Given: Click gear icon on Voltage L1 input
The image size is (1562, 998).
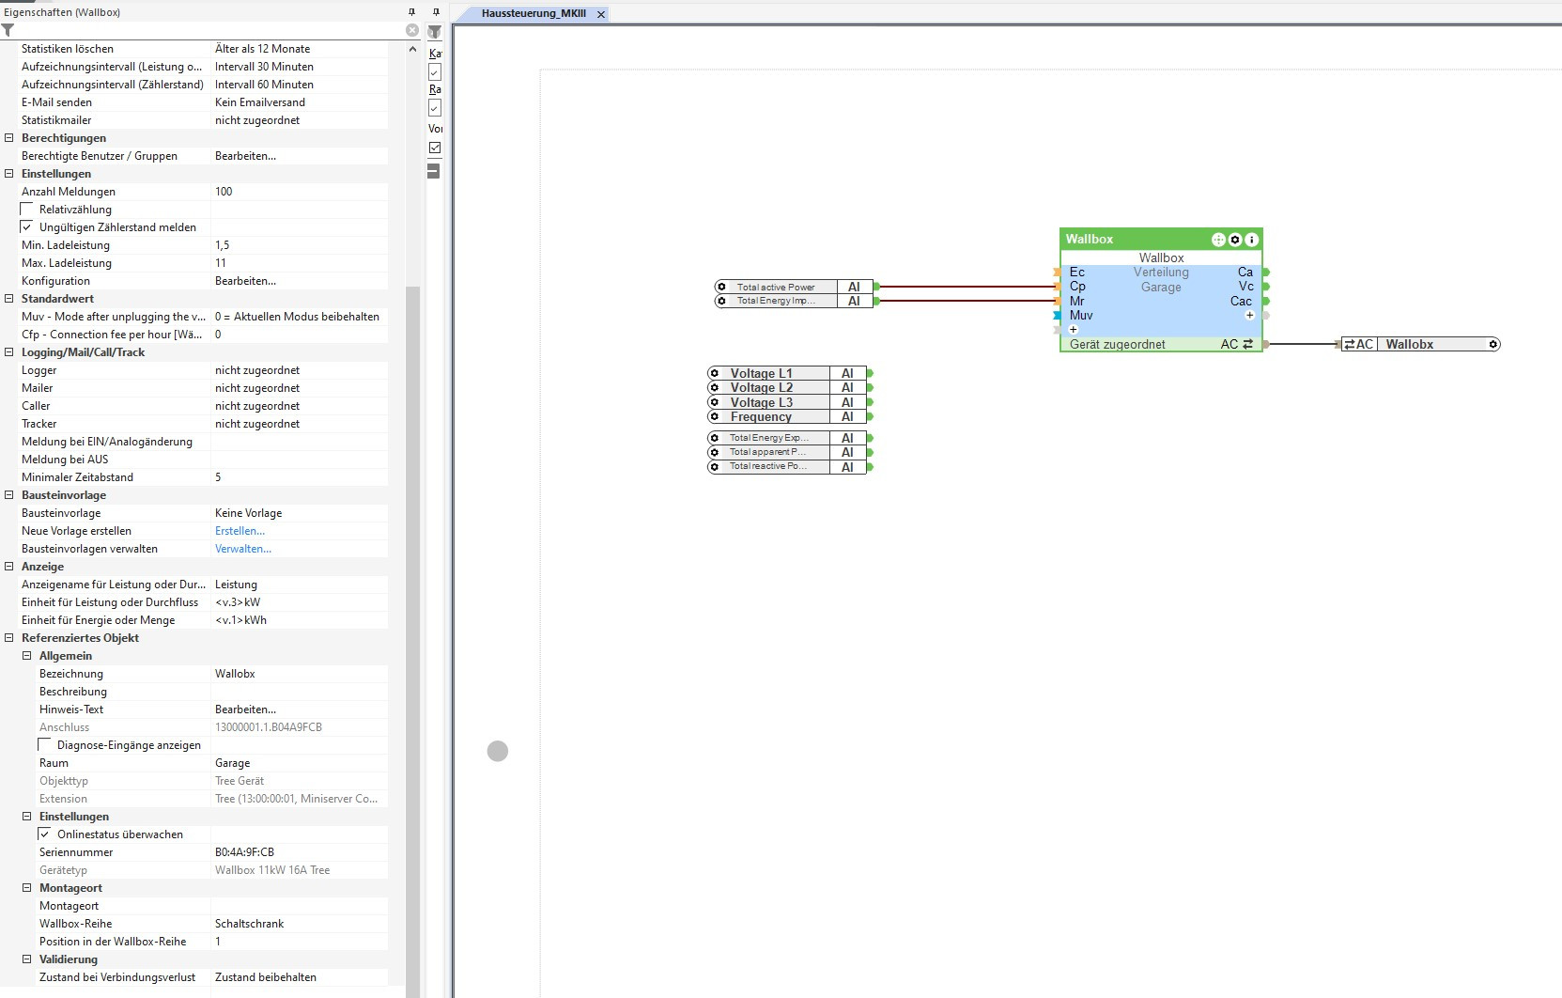Looking at the screenshot, I should 715,373.
